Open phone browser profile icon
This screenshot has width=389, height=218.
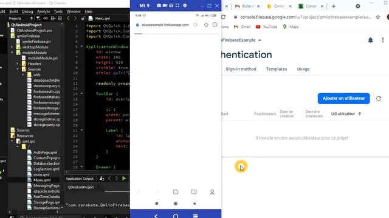point(212,192)
